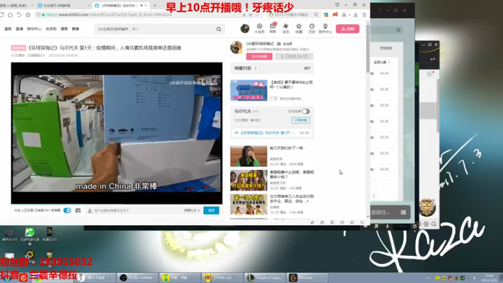Screen dimensions: 503x283
Task: Click the Bilibili search magnifier icon
Action: point(219,29)
